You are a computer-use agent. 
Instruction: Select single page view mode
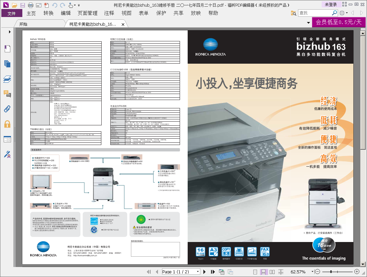pyautogui.click(x=255, y=272)
